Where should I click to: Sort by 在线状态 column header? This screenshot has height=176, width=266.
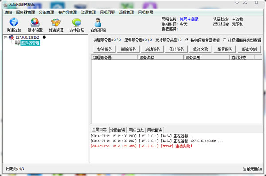(x=242, y=58)
